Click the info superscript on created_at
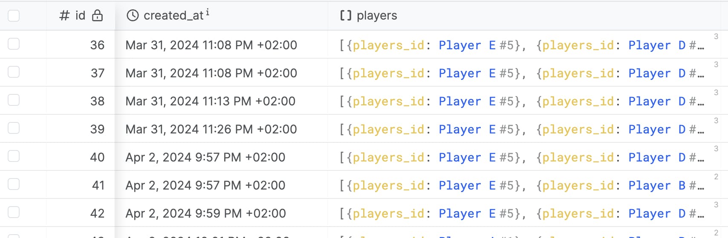Screen dimensions: 728x238 pyautogui.click(x=208, y=13)
